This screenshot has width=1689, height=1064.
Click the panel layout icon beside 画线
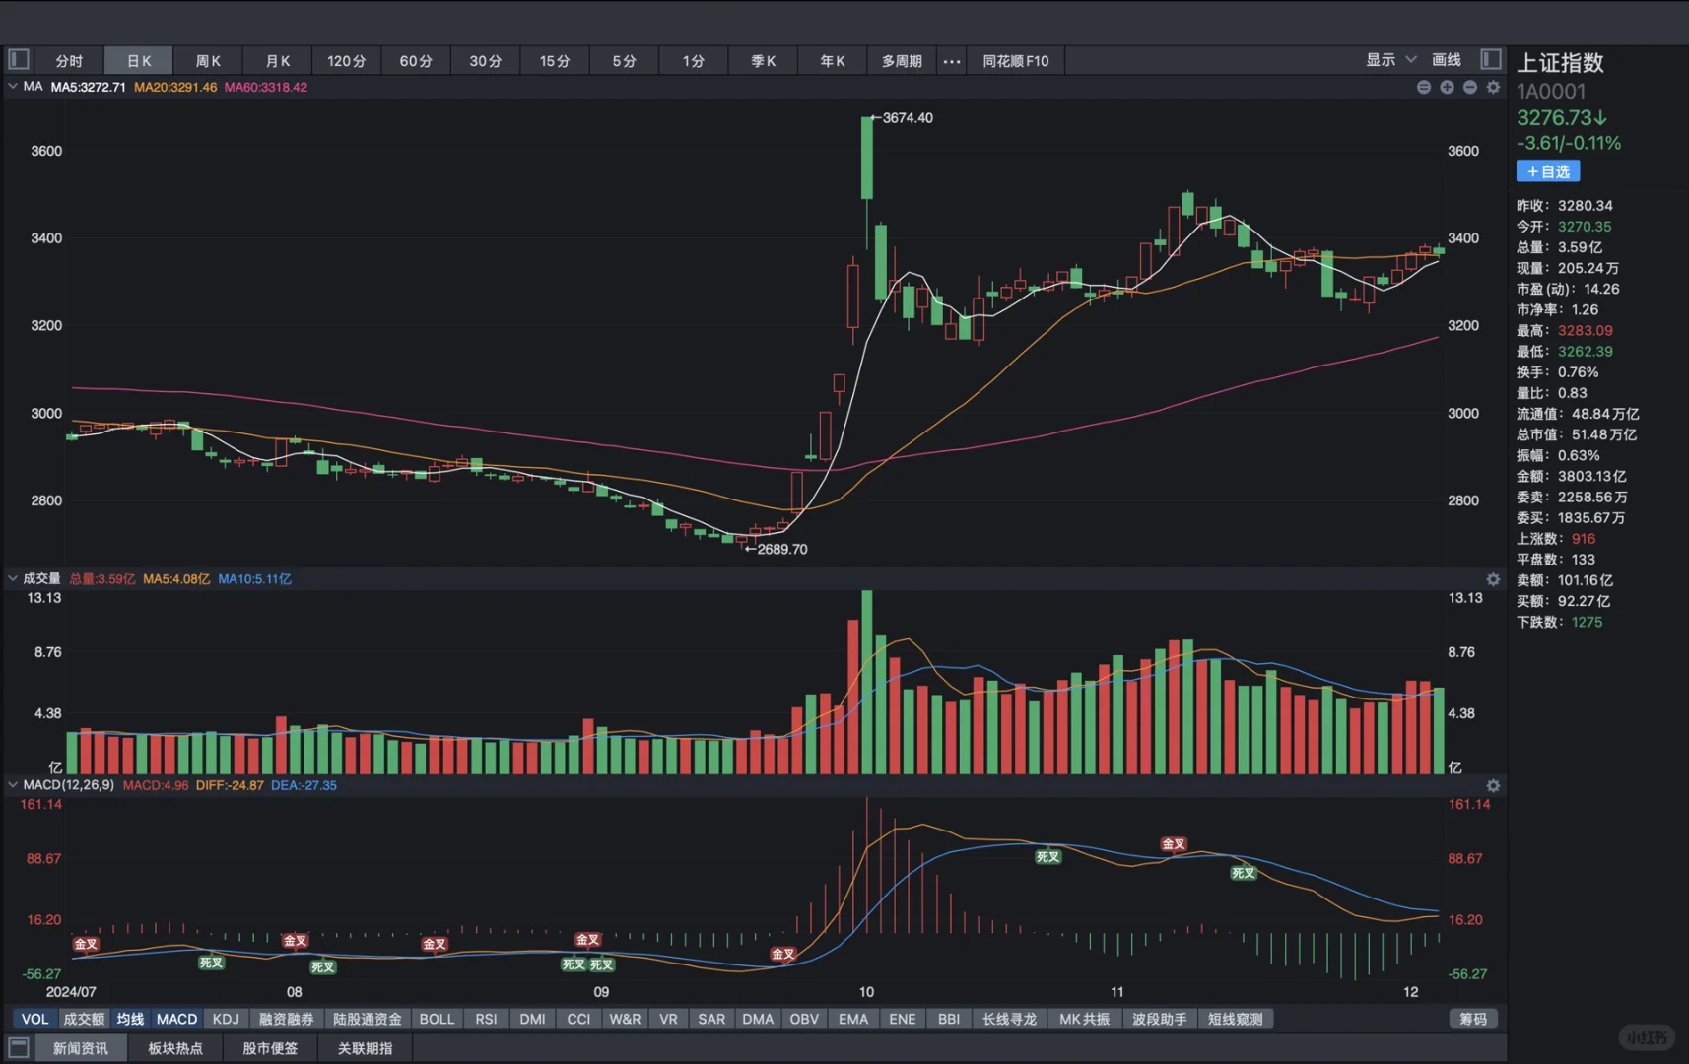click(1489, 59)
